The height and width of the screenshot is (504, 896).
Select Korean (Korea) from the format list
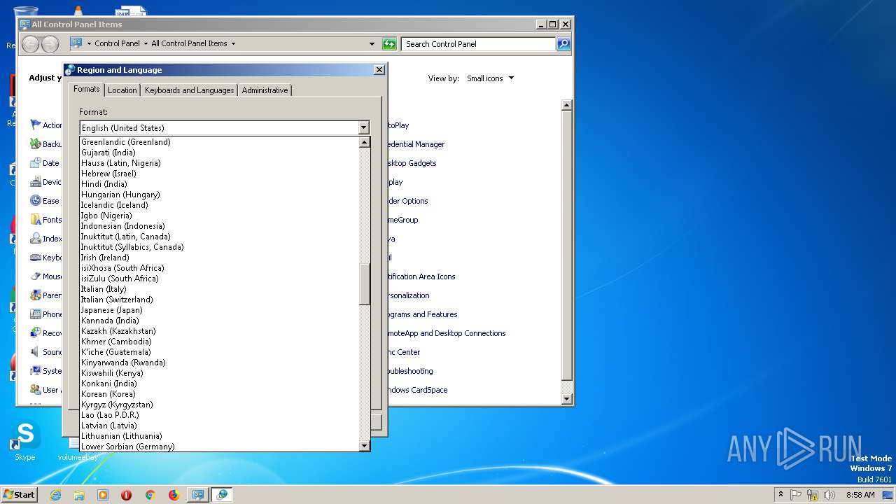pyautogui.click(x=219, y=394)
